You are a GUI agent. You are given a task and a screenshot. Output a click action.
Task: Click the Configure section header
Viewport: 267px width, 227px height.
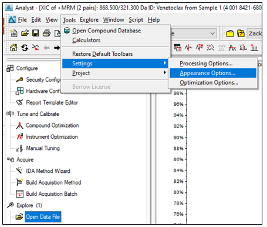point(27,68)
